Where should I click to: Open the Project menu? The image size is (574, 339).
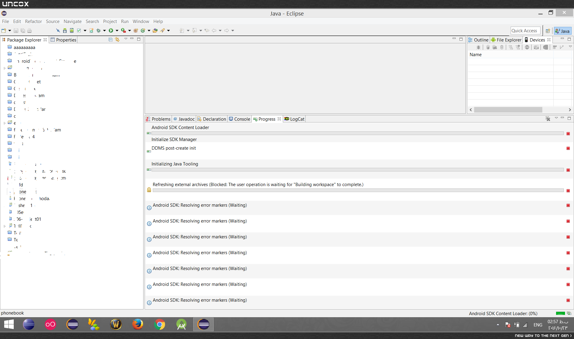click(x=110, y=22)
